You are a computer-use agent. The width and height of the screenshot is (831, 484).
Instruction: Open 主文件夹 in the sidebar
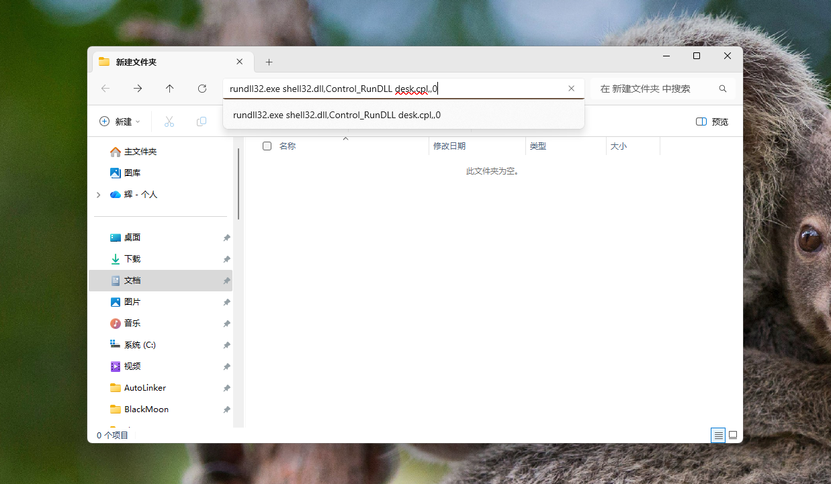click(140, 152)
